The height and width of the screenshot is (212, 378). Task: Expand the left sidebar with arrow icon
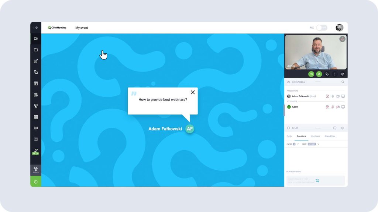(36, 28)
